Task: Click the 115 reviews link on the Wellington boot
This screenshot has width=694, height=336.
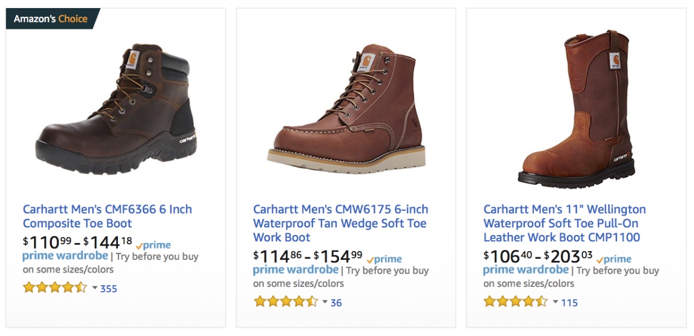Action: [x=570, y=301]
